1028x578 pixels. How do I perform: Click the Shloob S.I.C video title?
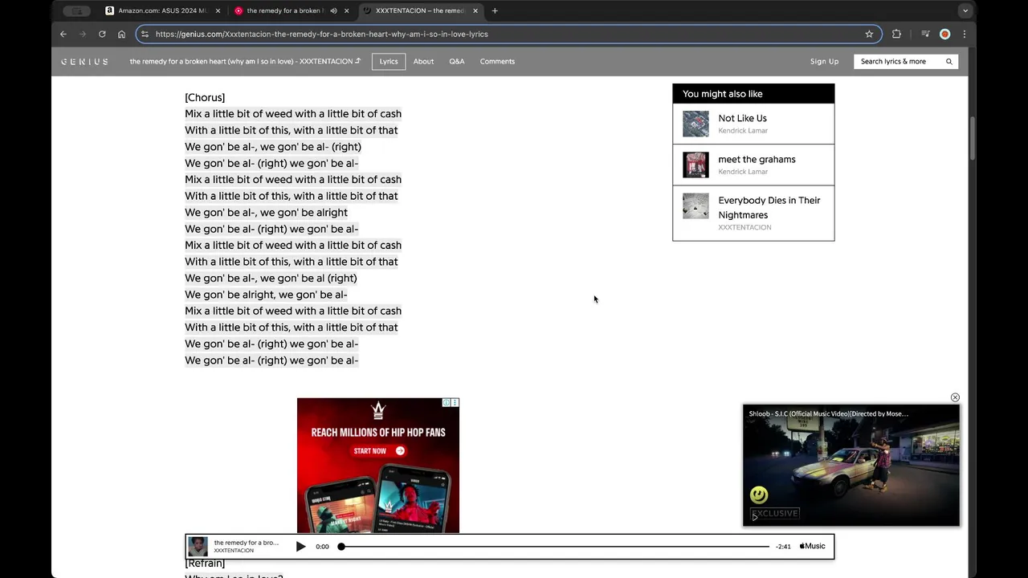pos(828,414)
